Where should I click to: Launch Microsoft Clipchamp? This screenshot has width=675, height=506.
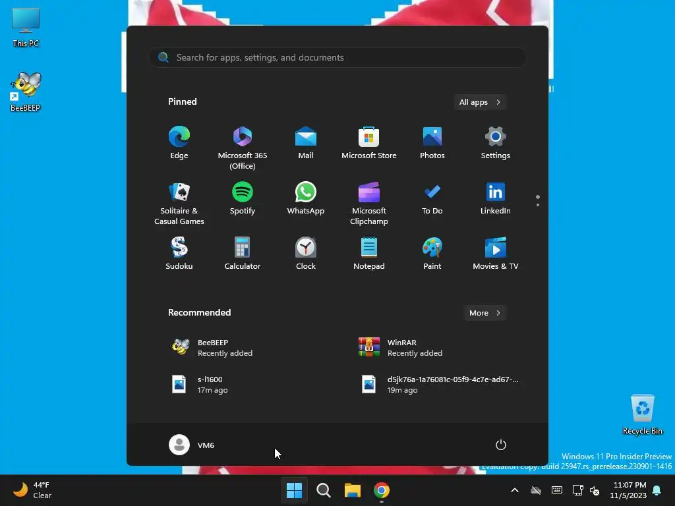point(369,204)
